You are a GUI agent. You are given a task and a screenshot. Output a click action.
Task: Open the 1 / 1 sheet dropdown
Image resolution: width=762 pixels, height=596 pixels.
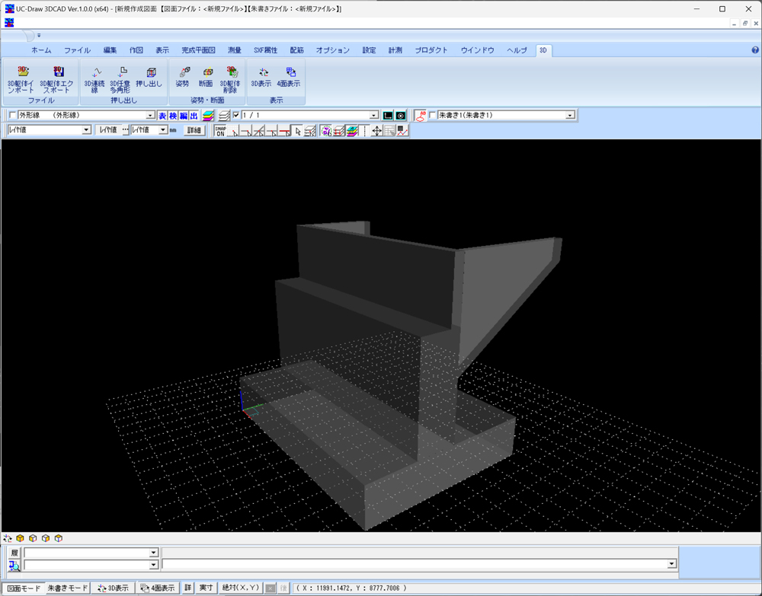tap(373, 115)
